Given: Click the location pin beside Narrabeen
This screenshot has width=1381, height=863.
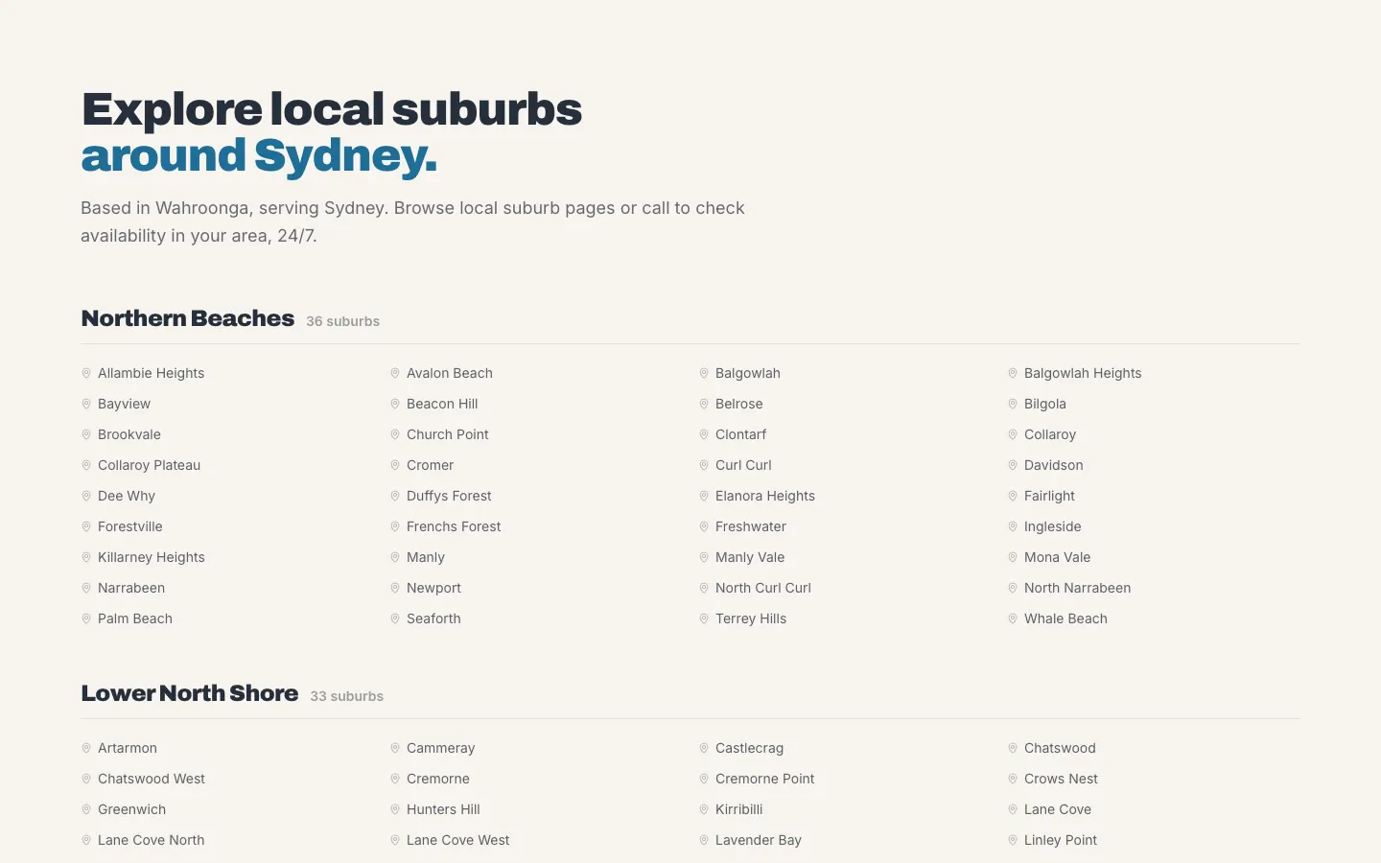Looking at the screenshot, I should (x=86, y=588).
